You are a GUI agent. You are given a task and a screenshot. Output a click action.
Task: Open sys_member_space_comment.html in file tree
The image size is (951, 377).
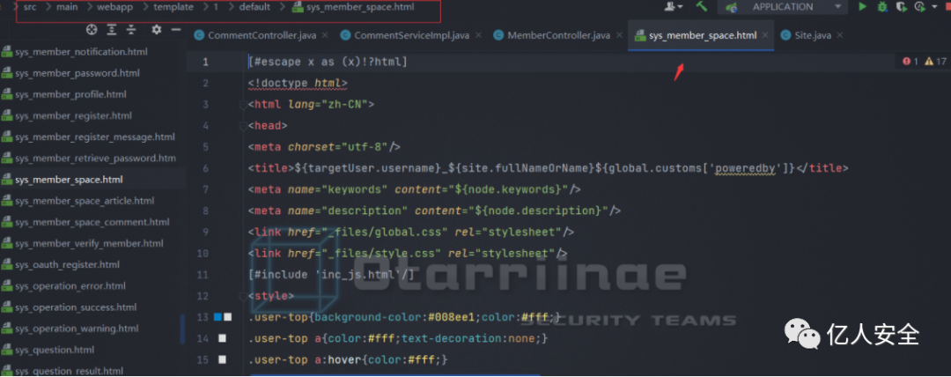tap(92, 222)
